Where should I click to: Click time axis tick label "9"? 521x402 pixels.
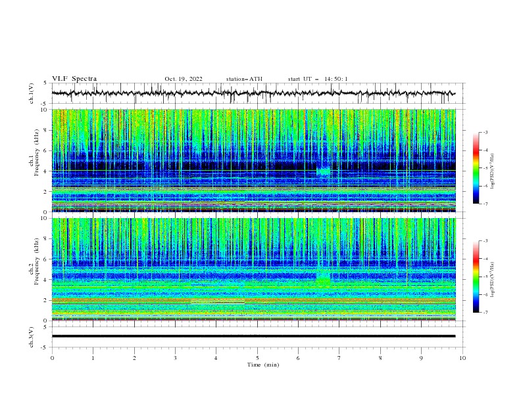[421, 358]
